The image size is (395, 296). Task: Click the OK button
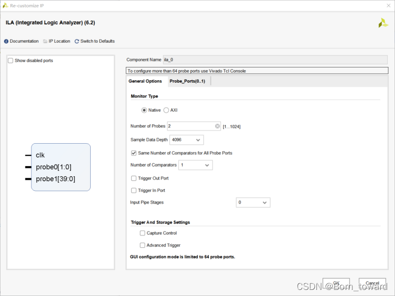tap(336, 283)
